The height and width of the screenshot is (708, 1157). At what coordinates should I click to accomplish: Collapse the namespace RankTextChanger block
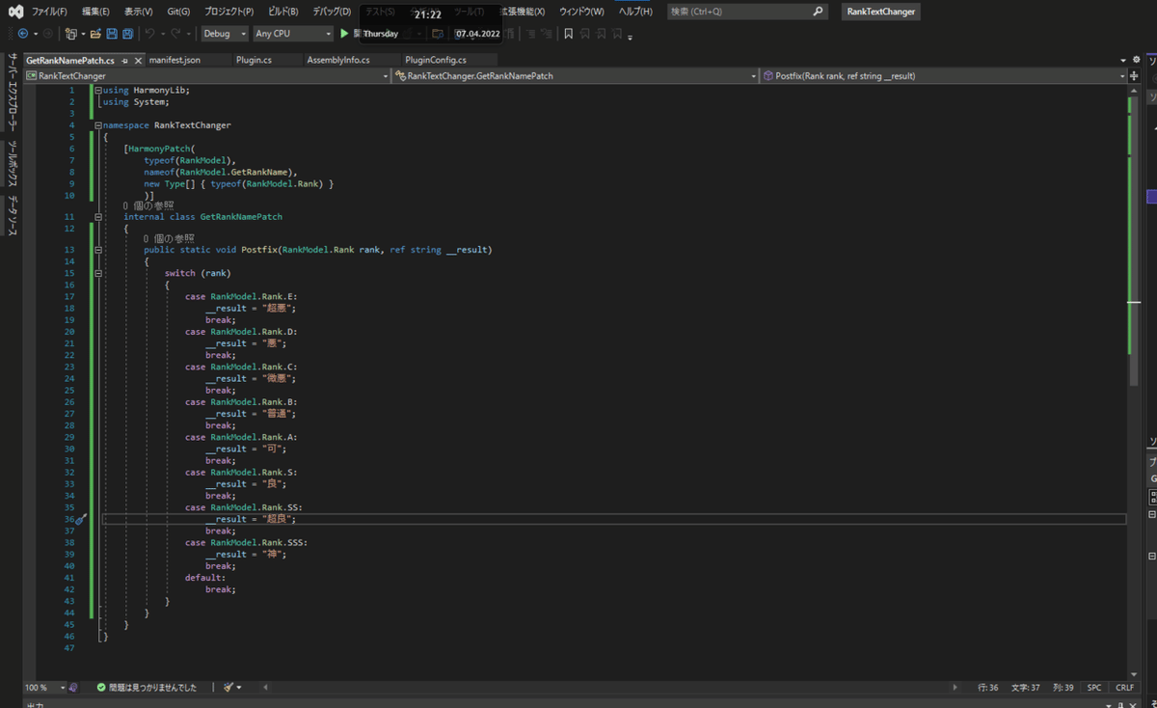tap(98, 125)
